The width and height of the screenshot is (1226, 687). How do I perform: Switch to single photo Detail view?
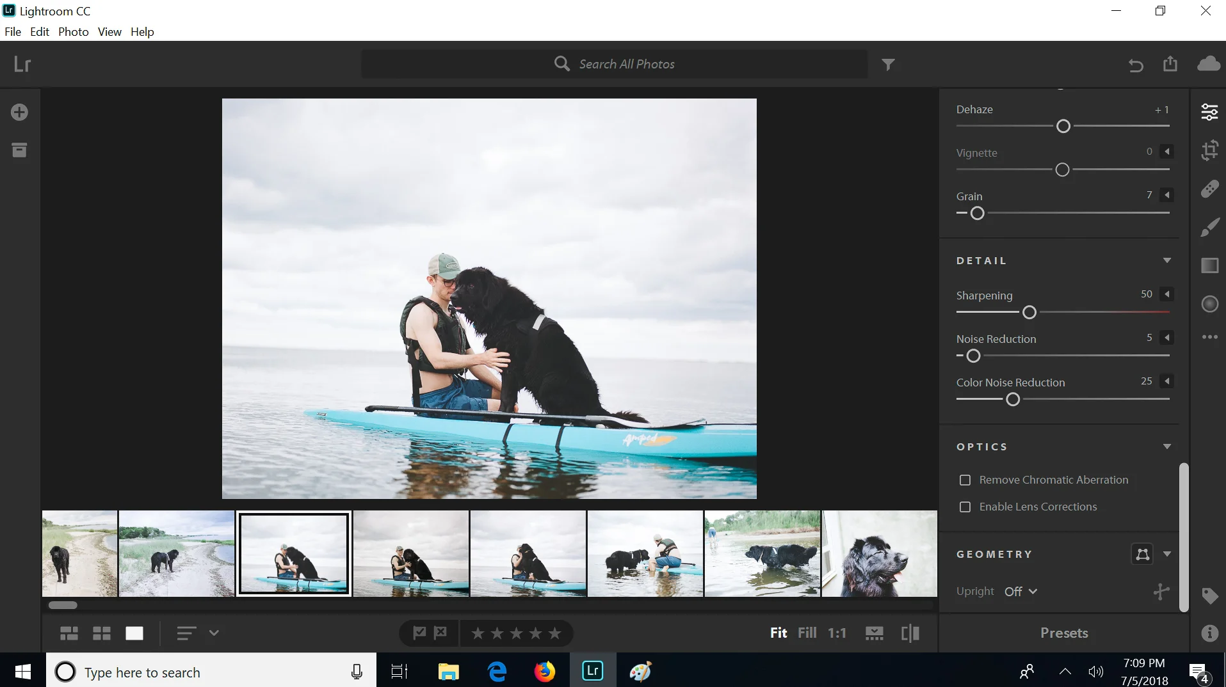click(x=134, y=633)
